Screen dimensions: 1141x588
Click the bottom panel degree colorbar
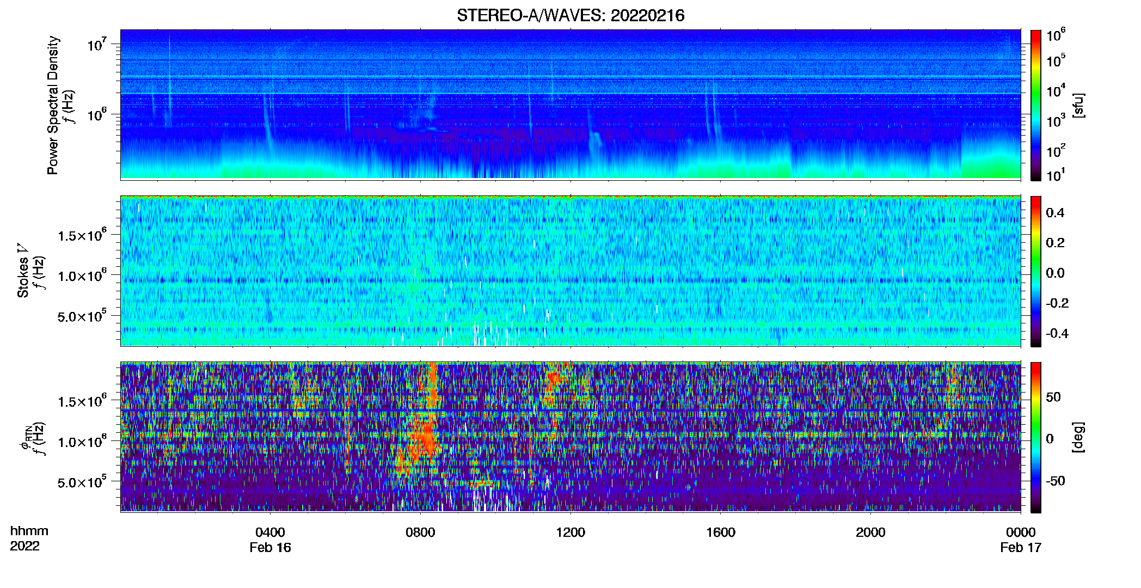(1036, 437)
